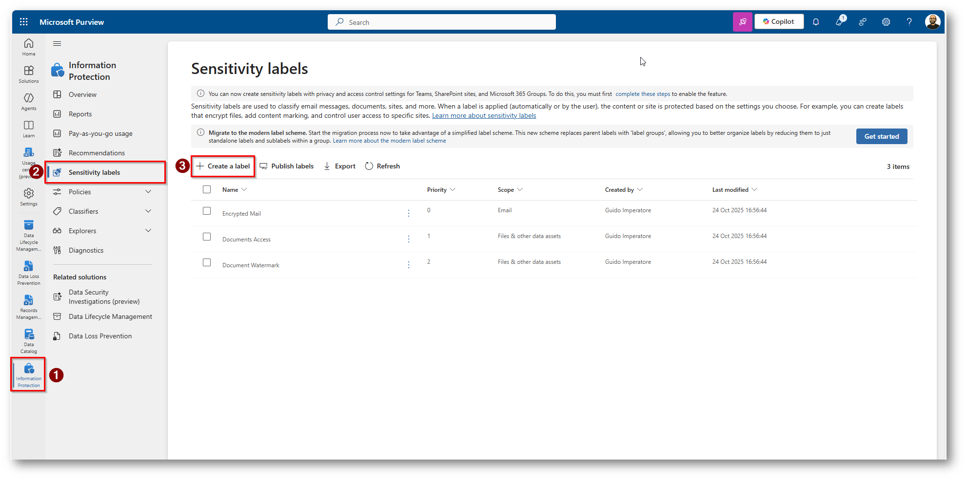
Task: Open the Documents Access label
Action: coord(246,240)
